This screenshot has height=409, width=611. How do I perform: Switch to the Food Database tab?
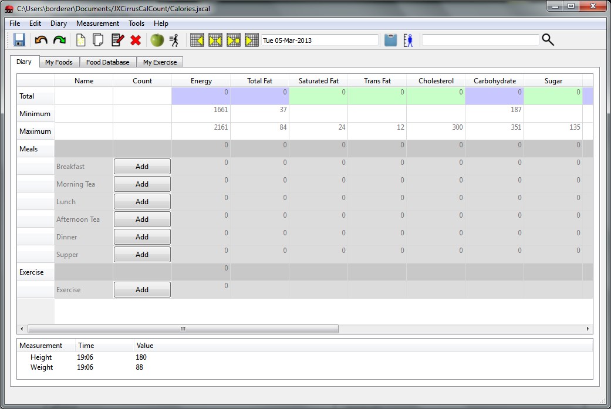tap(107, 62)
